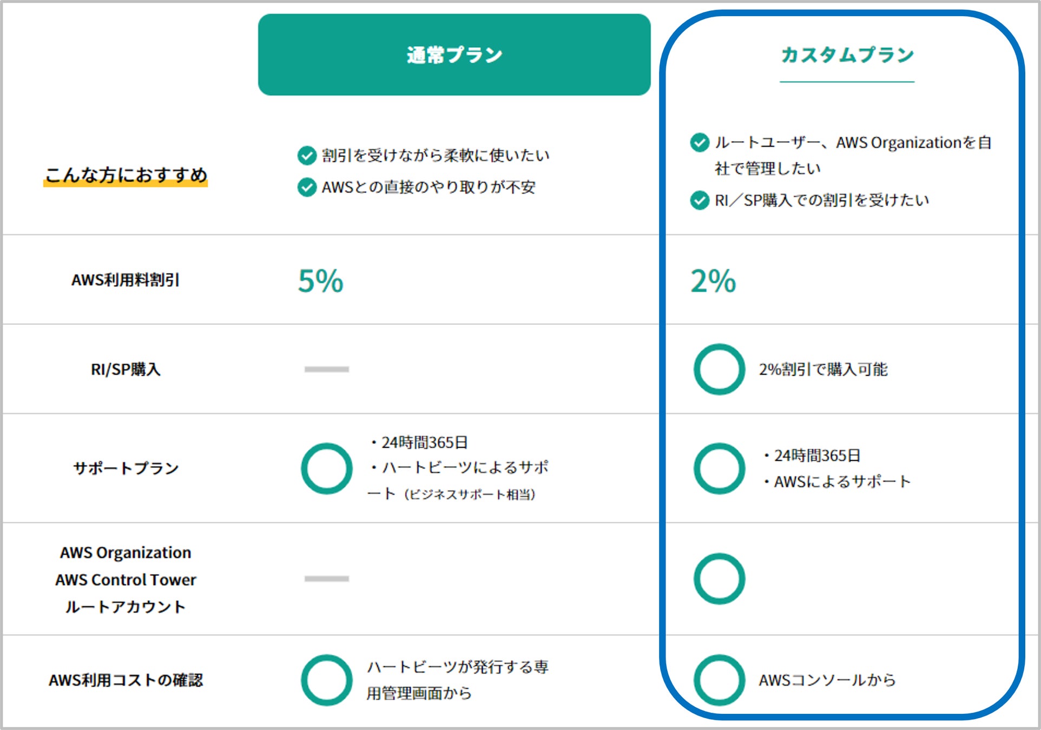Viewport: 1041px width, 730px height.
Task: Click the 5% discount value
Action: coord(320,281)
